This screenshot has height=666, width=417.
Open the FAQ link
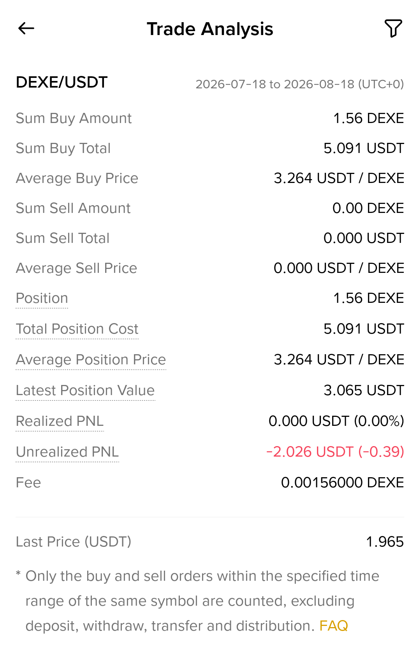click(x=334, y=626)
